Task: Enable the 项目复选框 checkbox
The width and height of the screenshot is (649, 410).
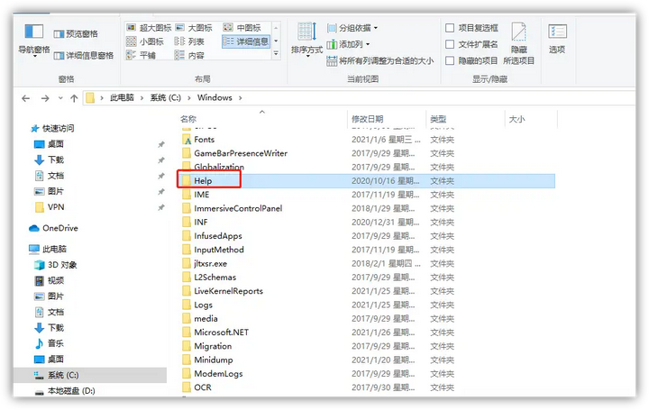Action: coord(450,28)
